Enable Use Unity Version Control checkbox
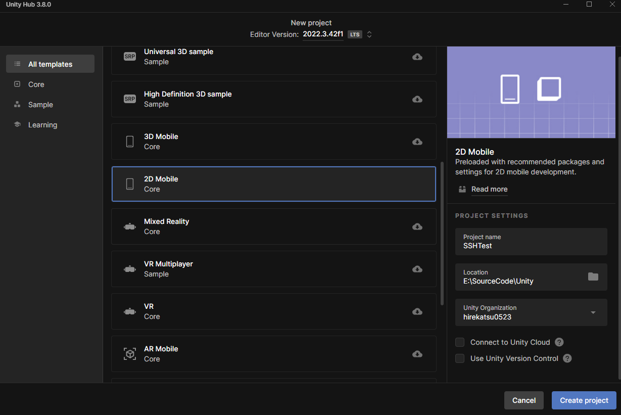The image size is (621, 415). 460,358
